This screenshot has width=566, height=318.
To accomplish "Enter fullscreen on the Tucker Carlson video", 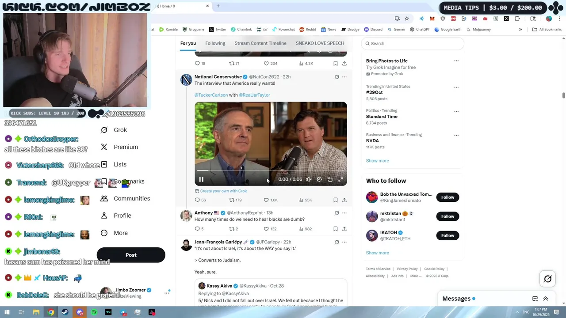I will 340,179.
